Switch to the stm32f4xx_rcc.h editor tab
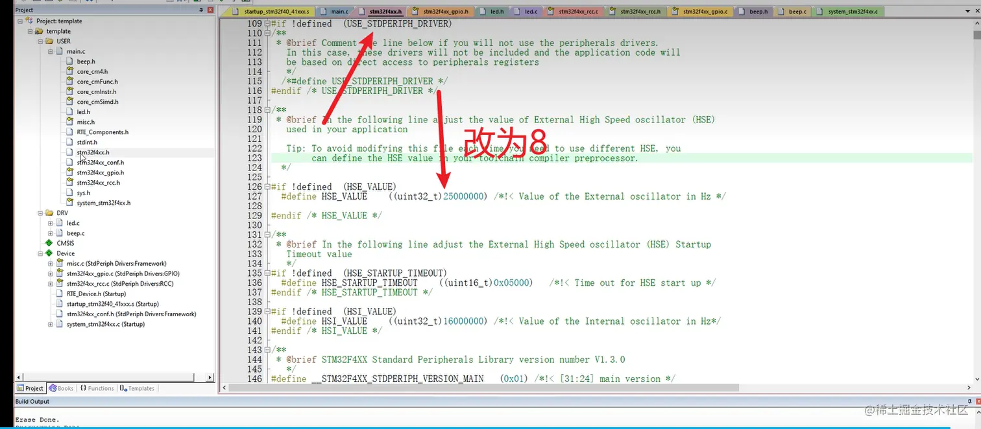 (636, 12)
